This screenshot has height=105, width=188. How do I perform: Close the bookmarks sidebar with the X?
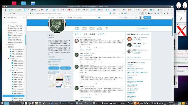pyautogui.click(x=24, y=17)
